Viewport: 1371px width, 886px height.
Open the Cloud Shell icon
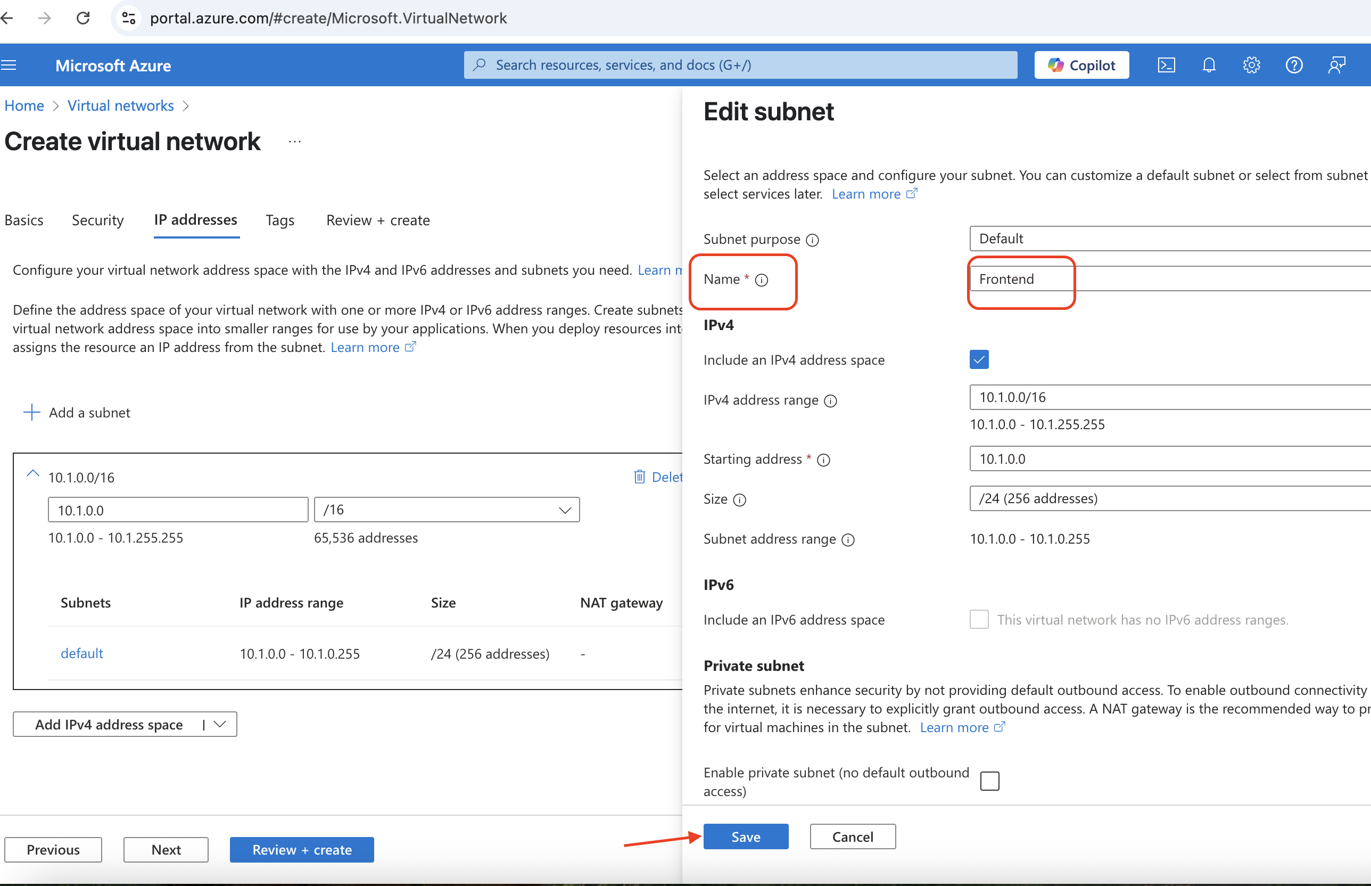pos(1166,65)
